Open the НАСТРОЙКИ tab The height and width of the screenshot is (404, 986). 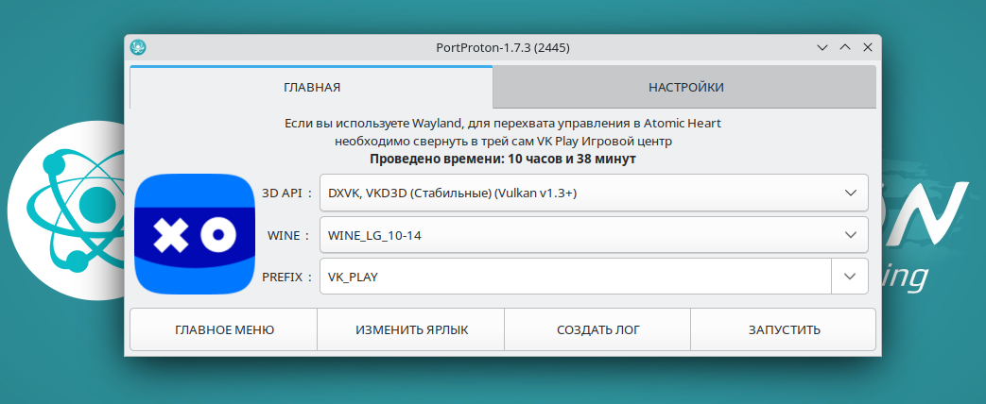pyautogui.click(x=685, y=88)
